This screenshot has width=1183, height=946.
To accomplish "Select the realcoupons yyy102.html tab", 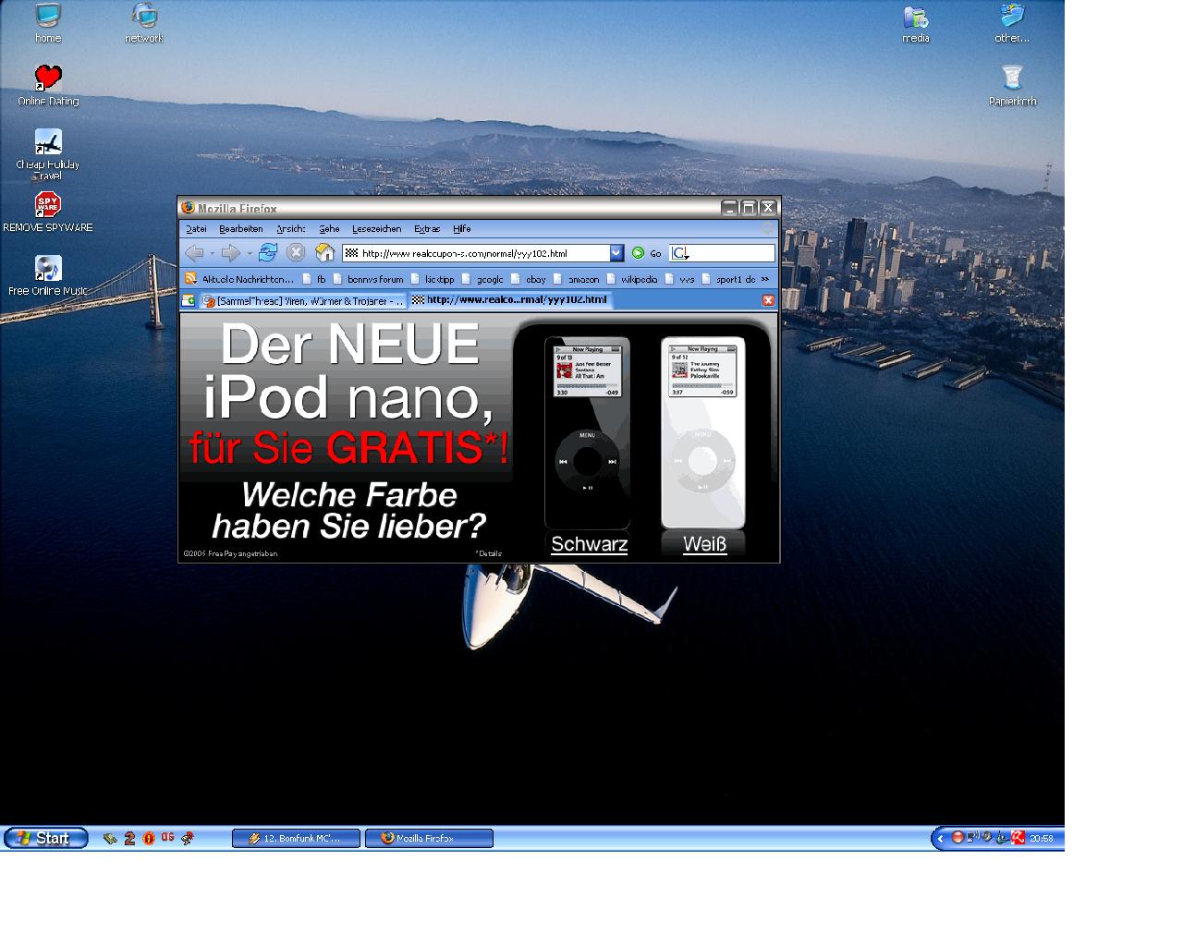I will (x=510, y=300).
